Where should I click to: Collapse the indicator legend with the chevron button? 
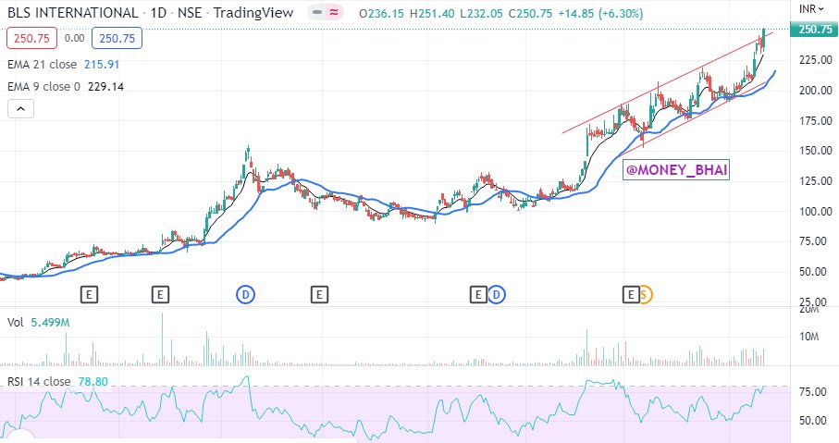point(21,109)
